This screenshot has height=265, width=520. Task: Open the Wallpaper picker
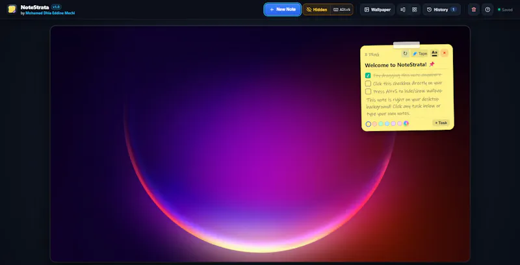(378, 10)
